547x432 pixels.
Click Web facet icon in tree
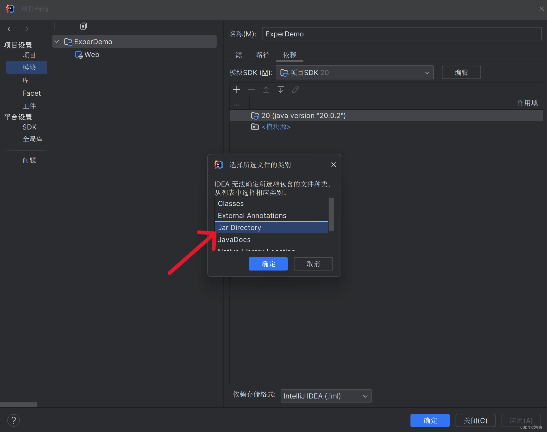click(79, 55)
